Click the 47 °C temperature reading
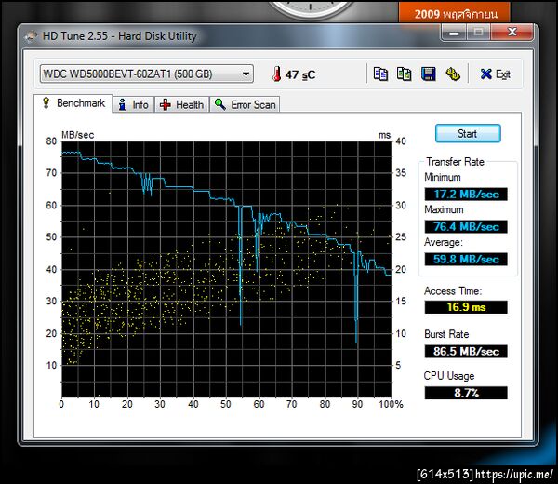This screenshot has width=558, height=484. point(300,74)
